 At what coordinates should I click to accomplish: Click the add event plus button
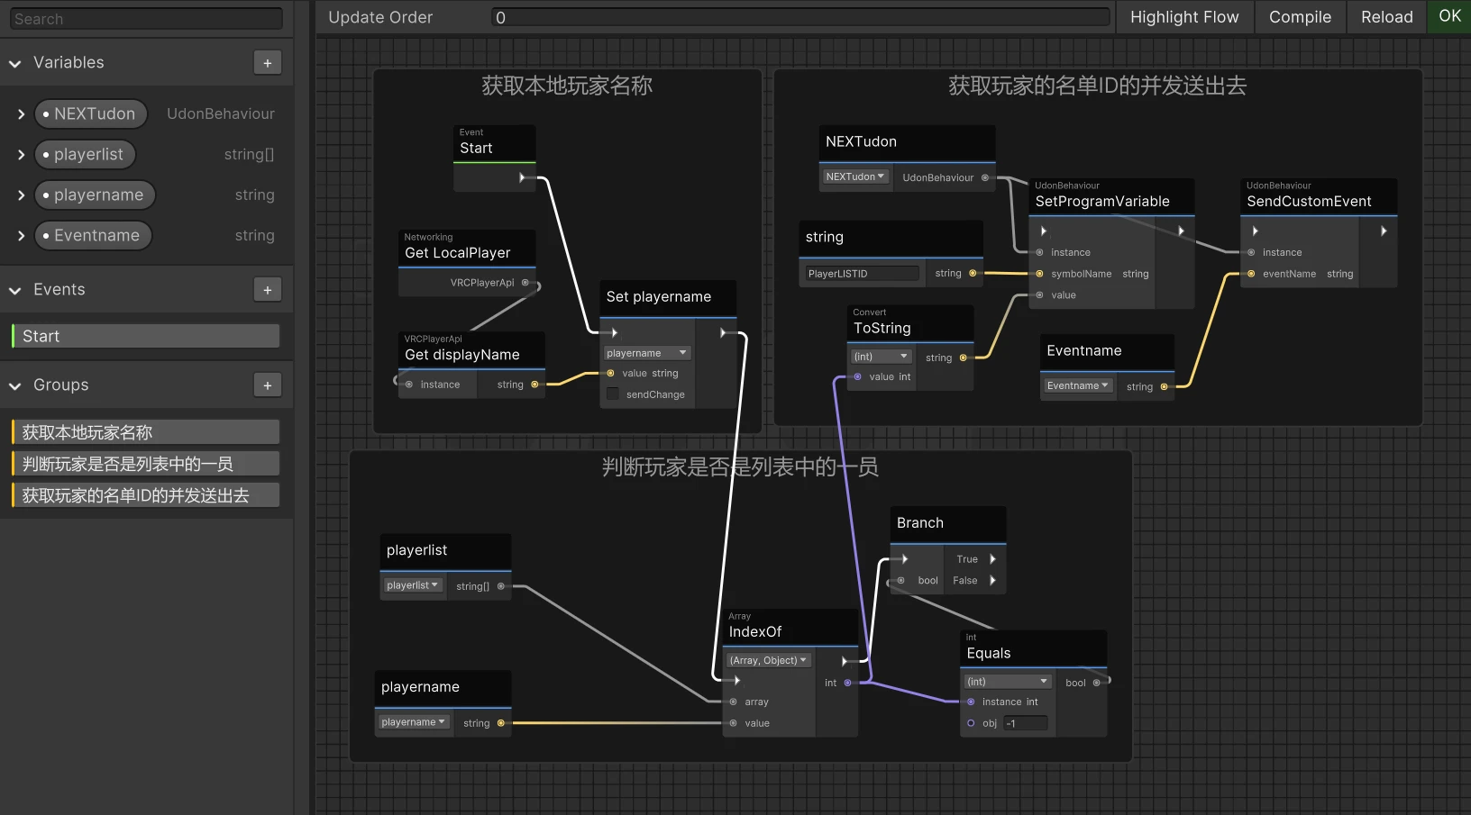pos(267,290)
